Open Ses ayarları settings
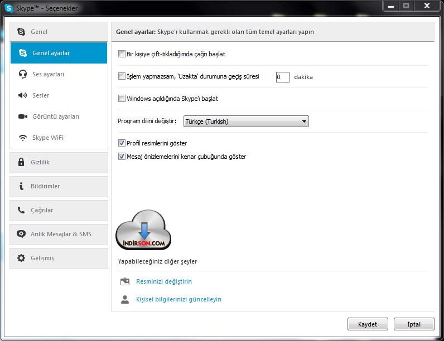The width and height of the screenshot is (444, 341). [59, 74]
